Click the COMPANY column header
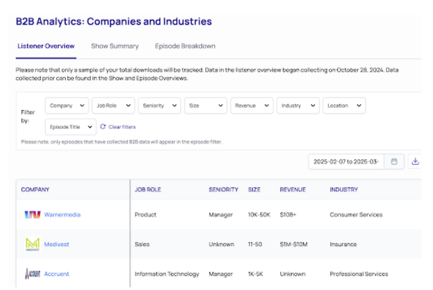The height and width of the screenshot is (290, 433). coord(35,189)
